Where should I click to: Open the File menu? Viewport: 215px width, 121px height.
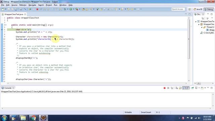click(x=3, y=5)
